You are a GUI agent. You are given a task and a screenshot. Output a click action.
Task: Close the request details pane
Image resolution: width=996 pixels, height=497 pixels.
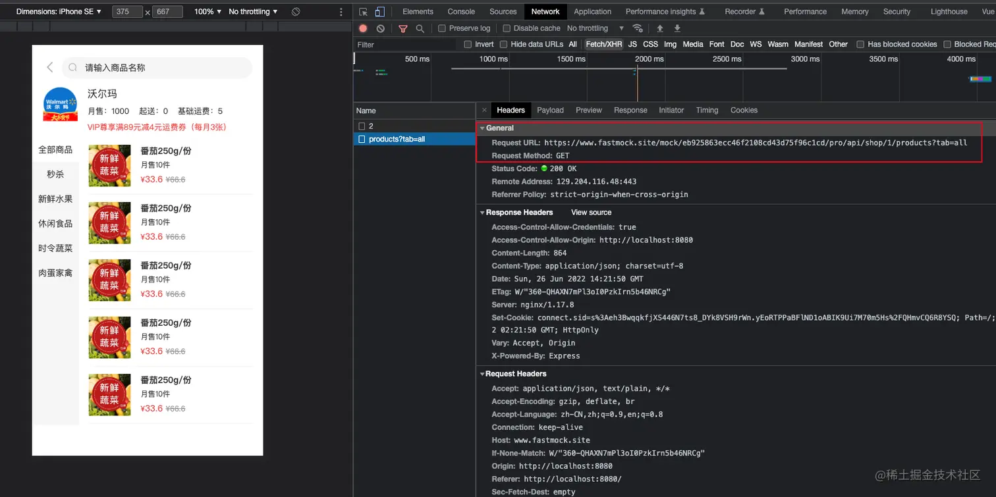pos(484,110)
